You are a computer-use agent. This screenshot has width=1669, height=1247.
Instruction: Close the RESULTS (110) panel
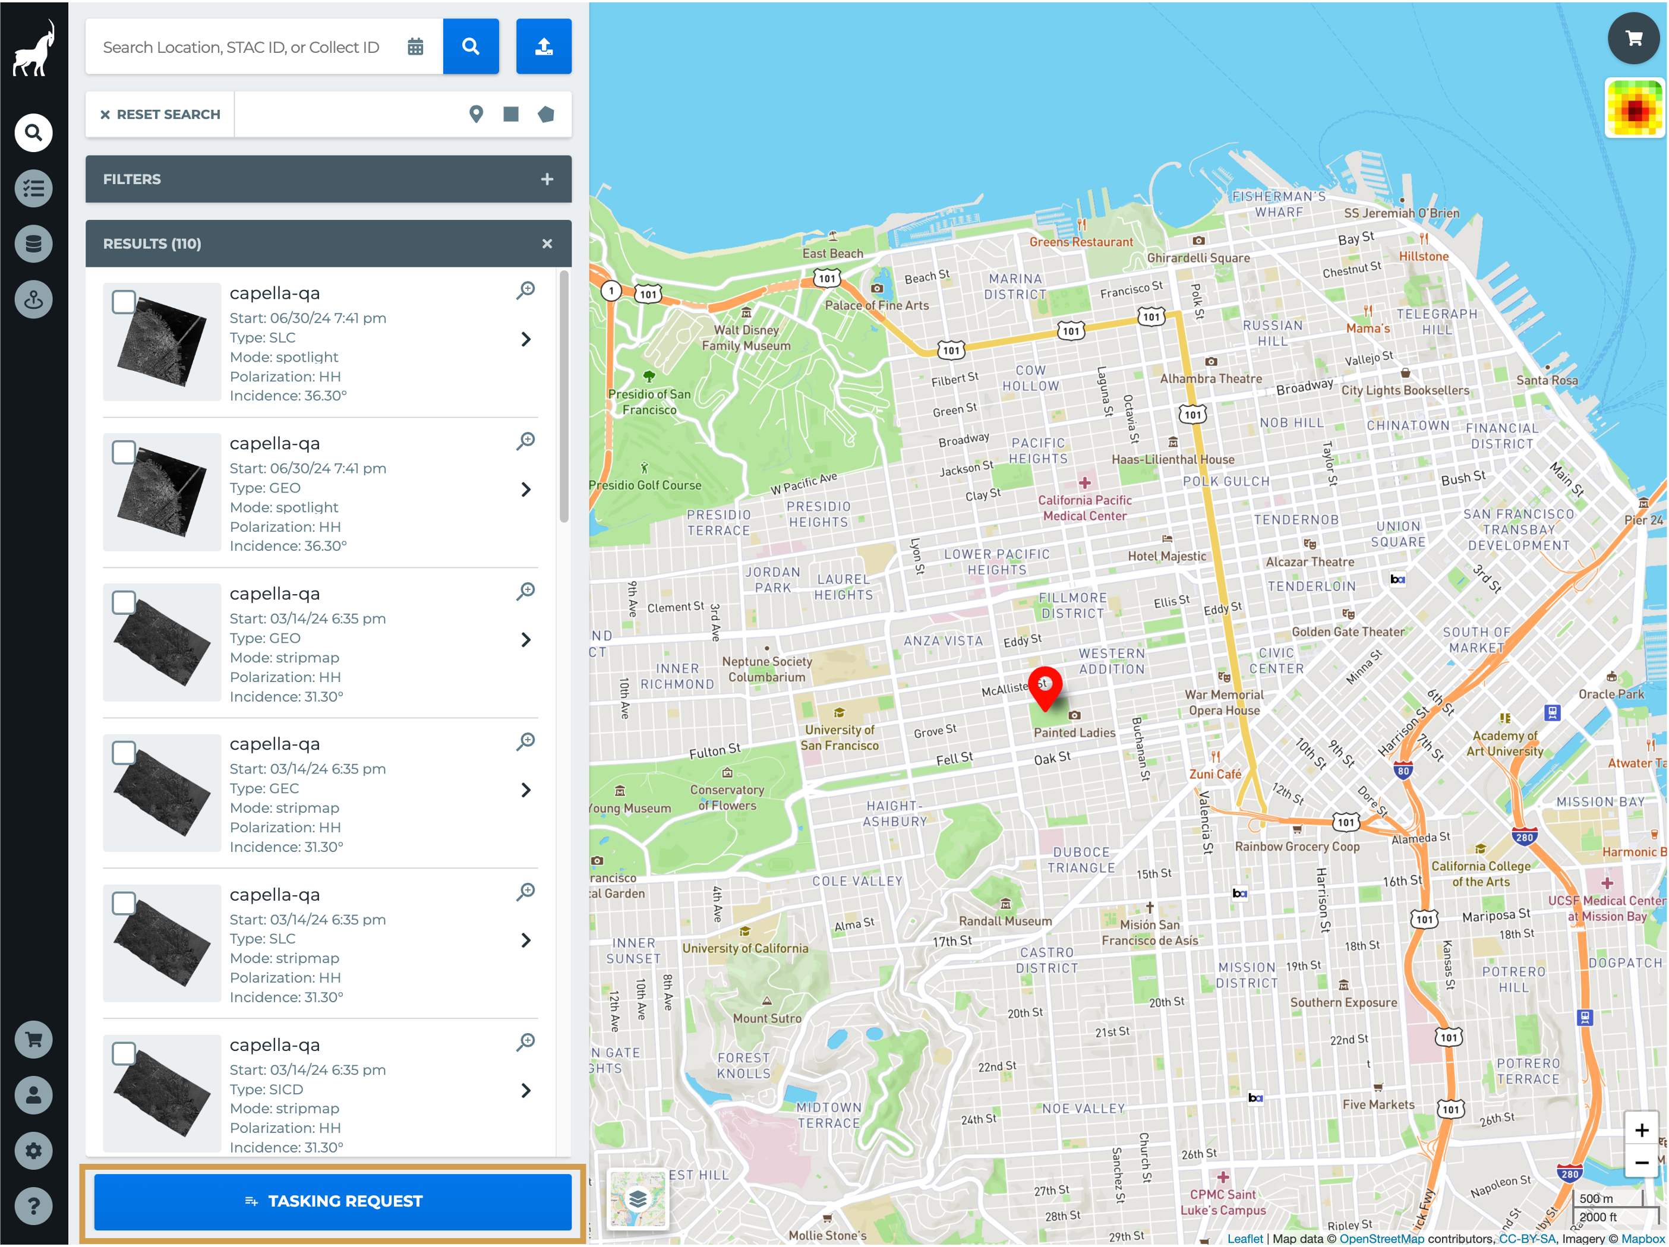click(547, 244)
